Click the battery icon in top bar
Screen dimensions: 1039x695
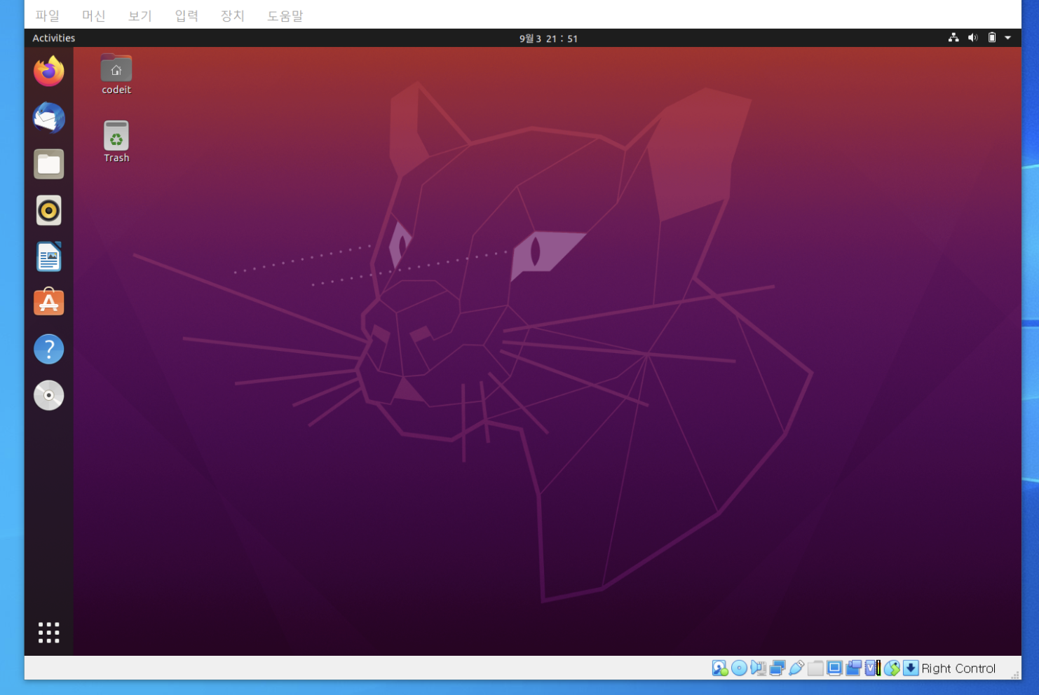pos(991,38)
